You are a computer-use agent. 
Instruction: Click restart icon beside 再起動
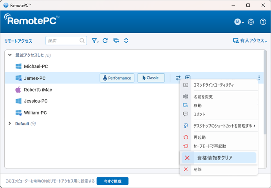point(186,137)
